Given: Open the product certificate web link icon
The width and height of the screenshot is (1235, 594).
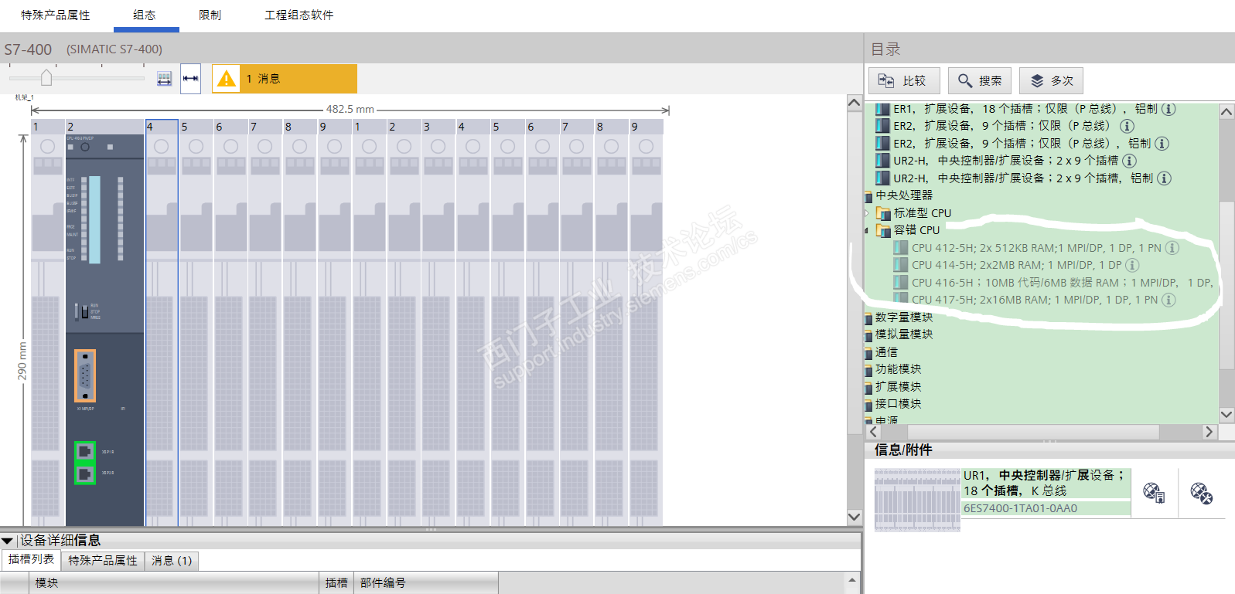Looking at the screenshot, I should pos(1154,493).
